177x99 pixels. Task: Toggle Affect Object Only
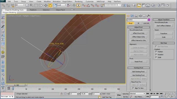(139, 37)
